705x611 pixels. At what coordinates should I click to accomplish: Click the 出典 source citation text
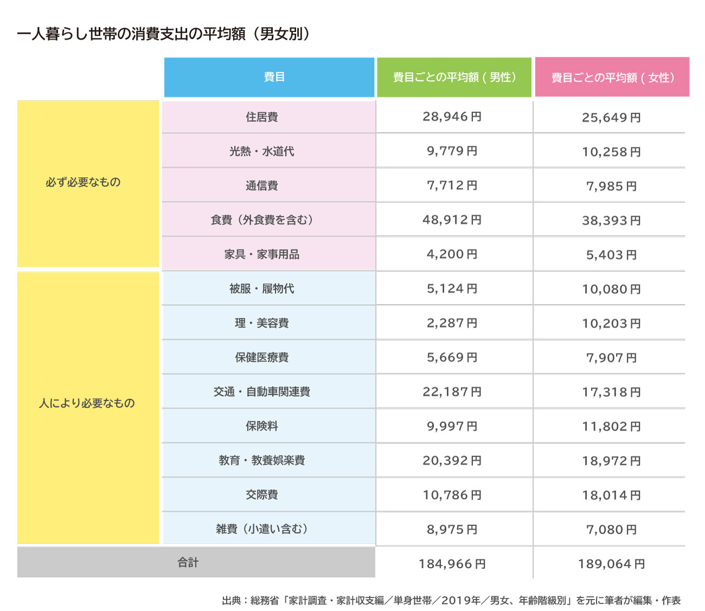click(x=451, y=600)
